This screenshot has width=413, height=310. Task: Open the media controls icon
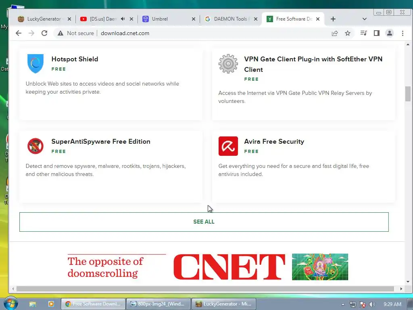(x=363, y=33)
